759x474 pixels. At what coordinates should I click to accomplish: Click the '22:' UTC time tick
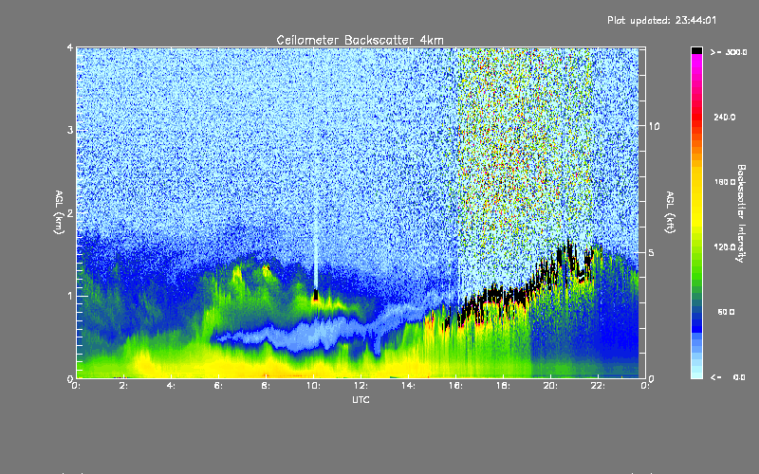[x=598, y=386]
